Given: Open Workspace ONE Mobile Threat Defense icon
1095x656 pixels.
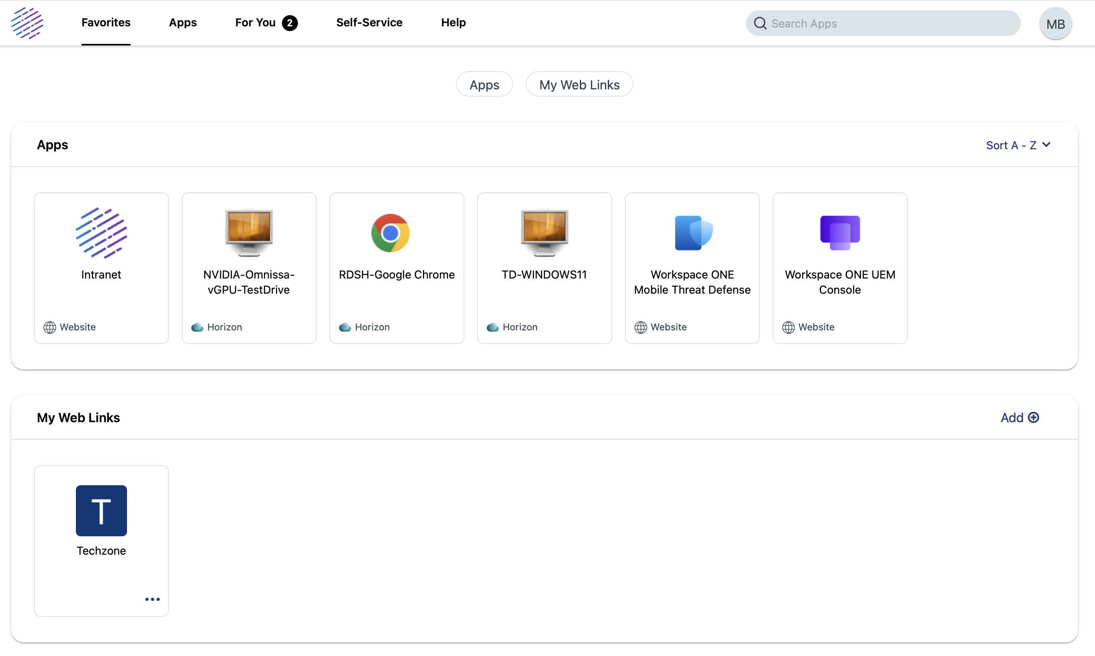Looking at the screenshot, I should [x=693, y=233].
